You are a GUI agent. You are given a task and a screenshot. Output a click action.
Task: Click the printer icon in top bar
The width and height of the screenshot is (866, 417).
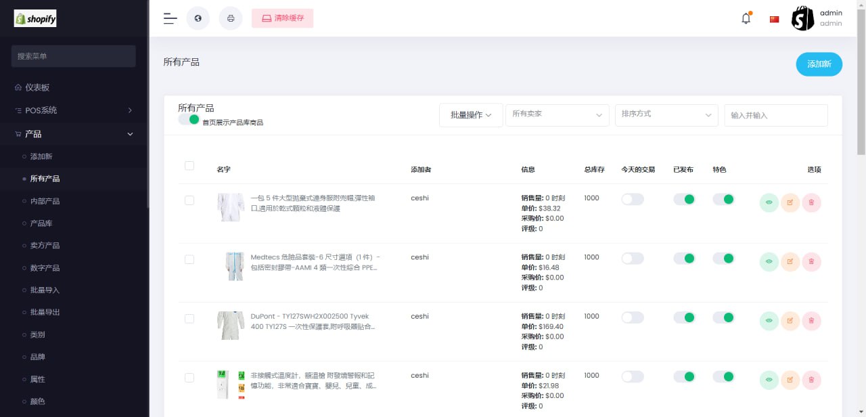(x=231, y=18)
